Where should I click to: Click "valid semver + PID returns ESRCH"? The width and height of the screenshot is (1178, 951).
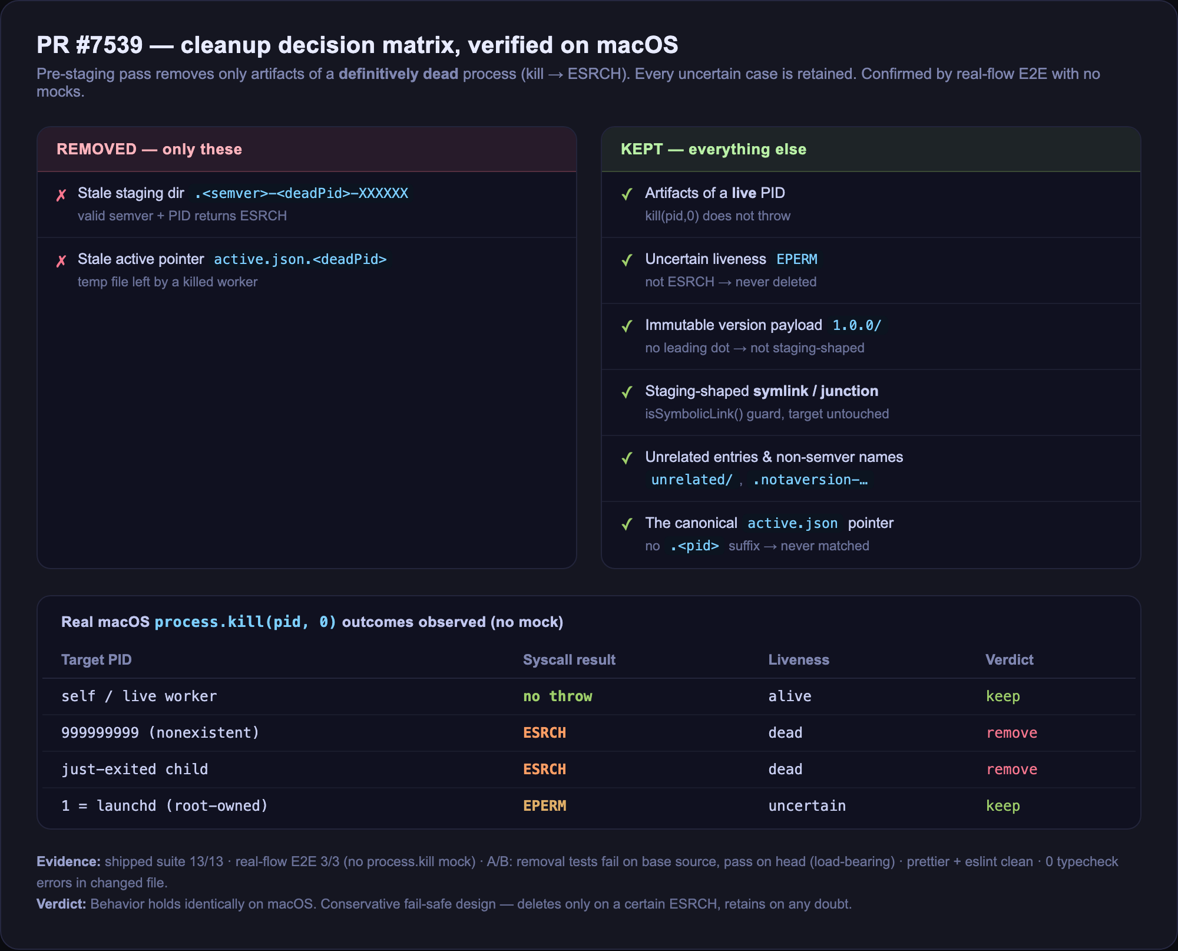182,216
